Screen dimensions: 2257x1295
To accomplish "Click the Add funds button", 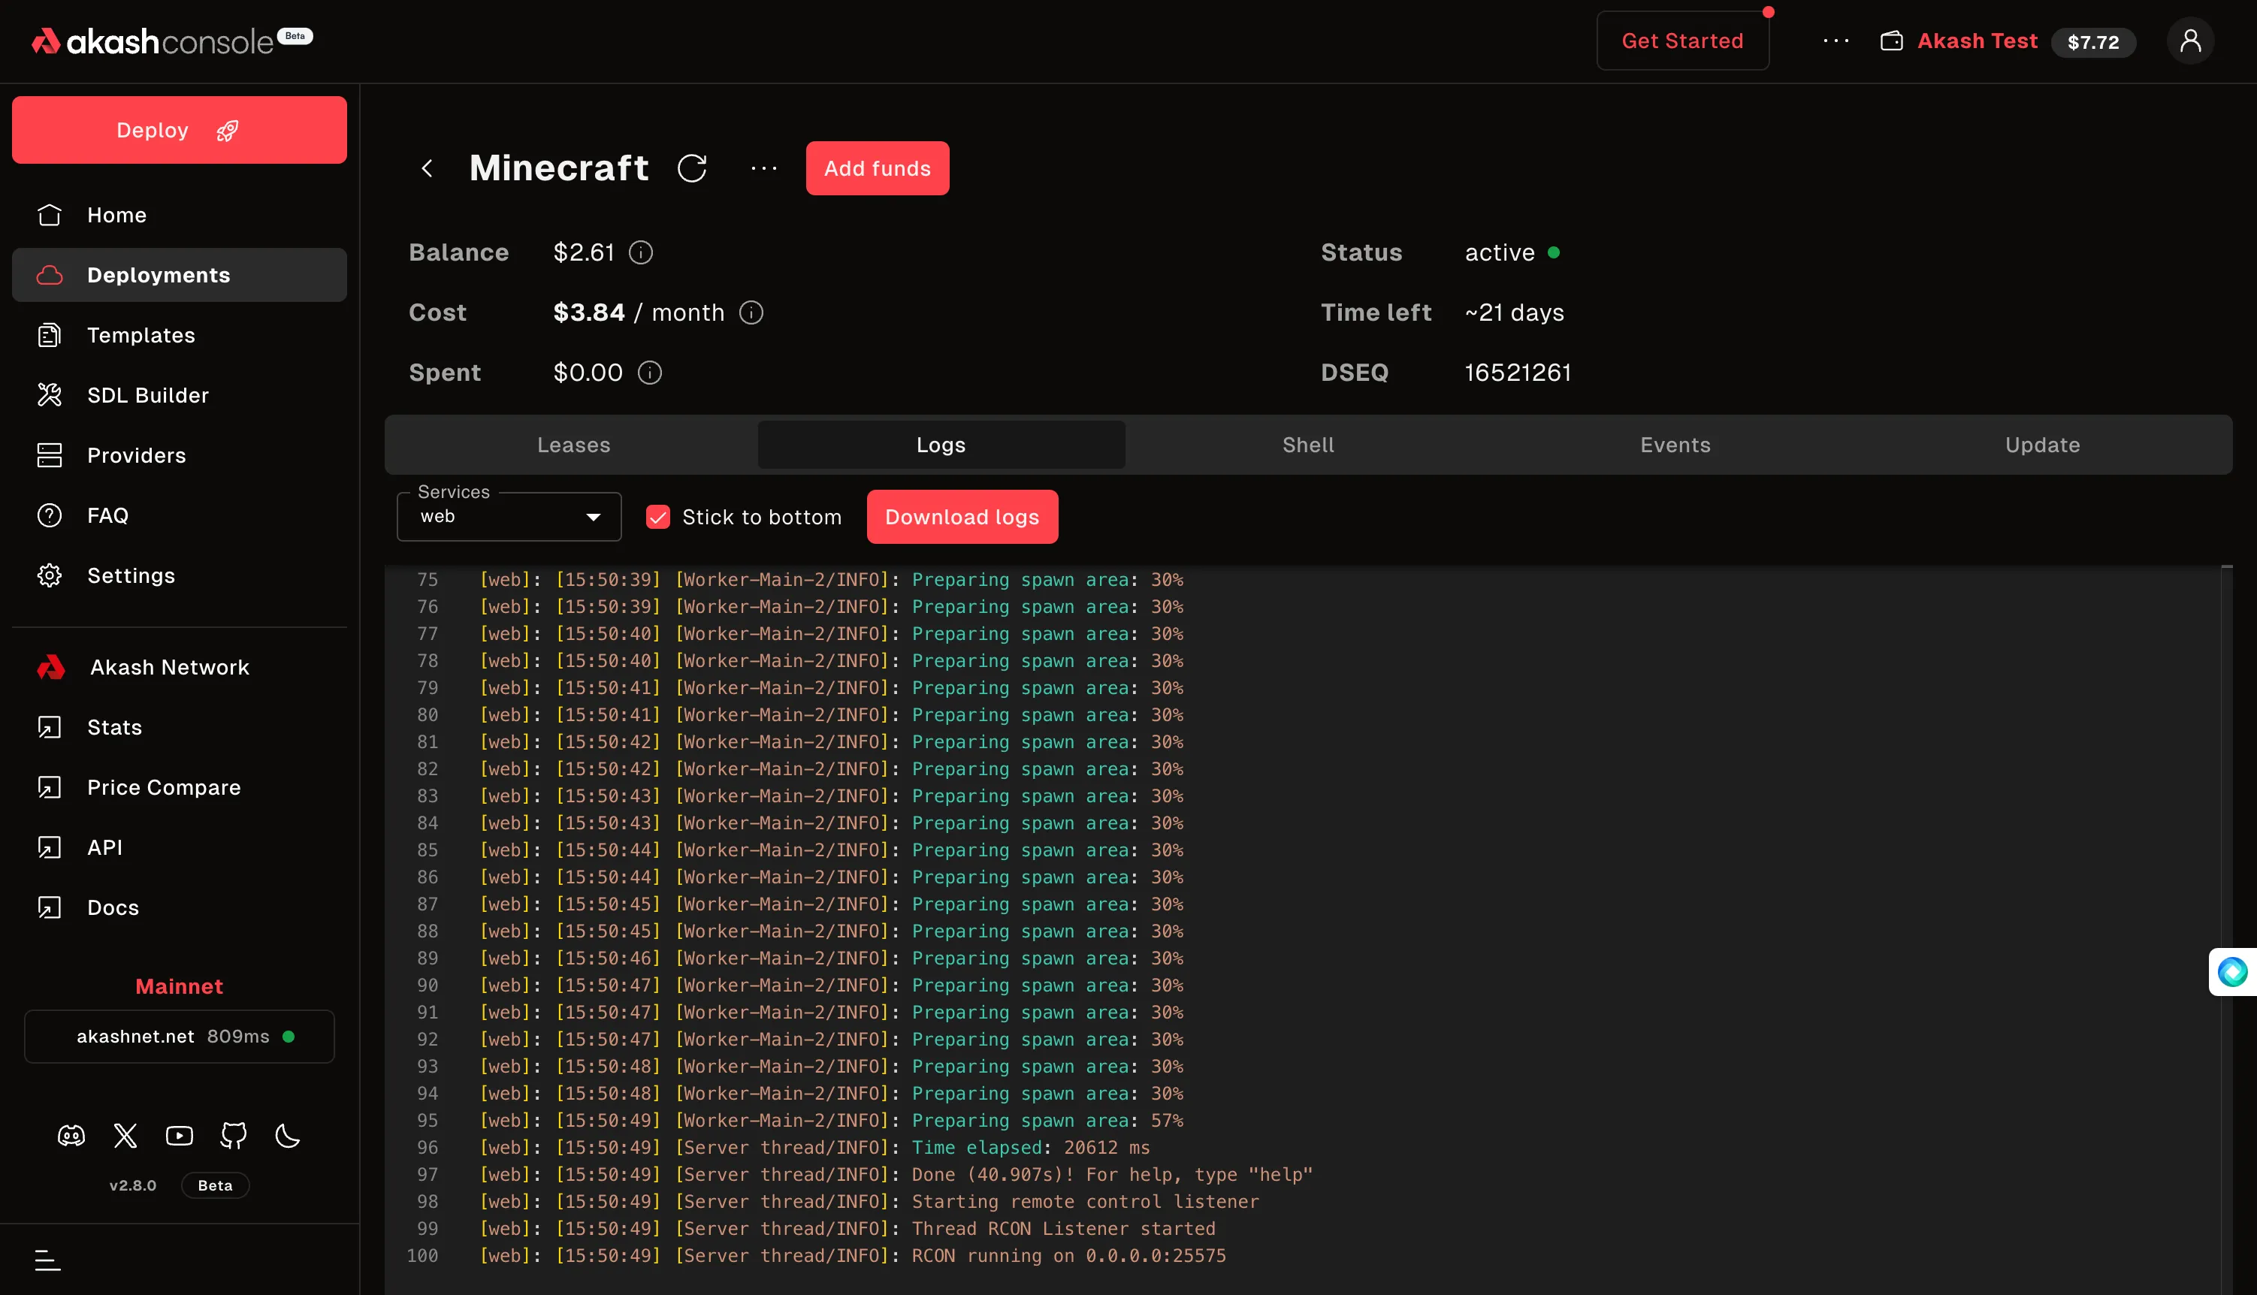I will tap(877, 168).
